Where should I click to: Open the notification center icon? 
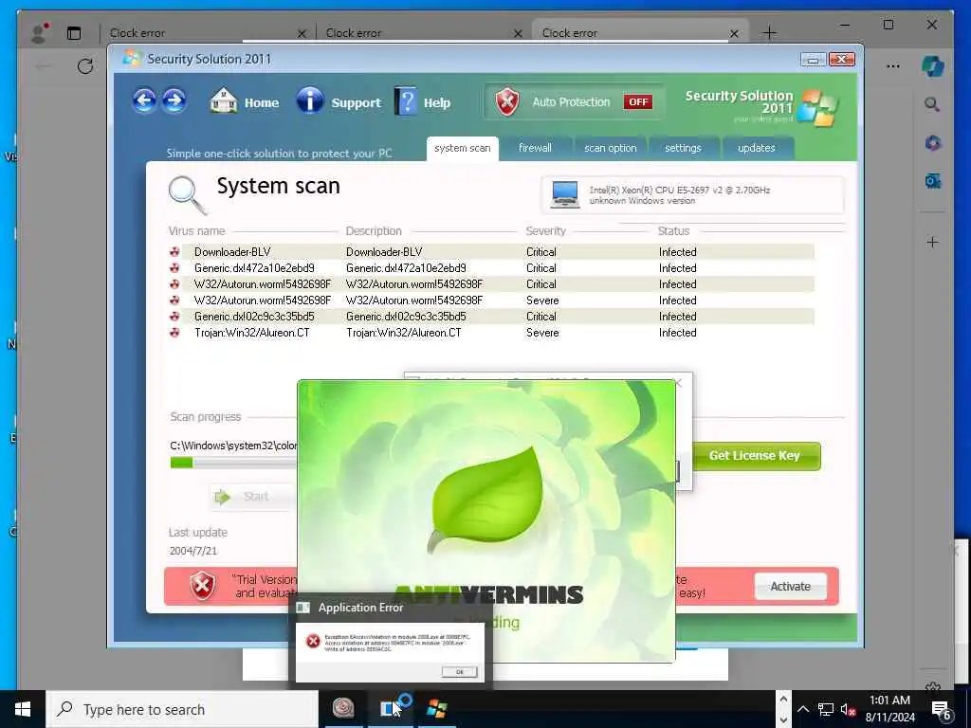pos(941,711)
